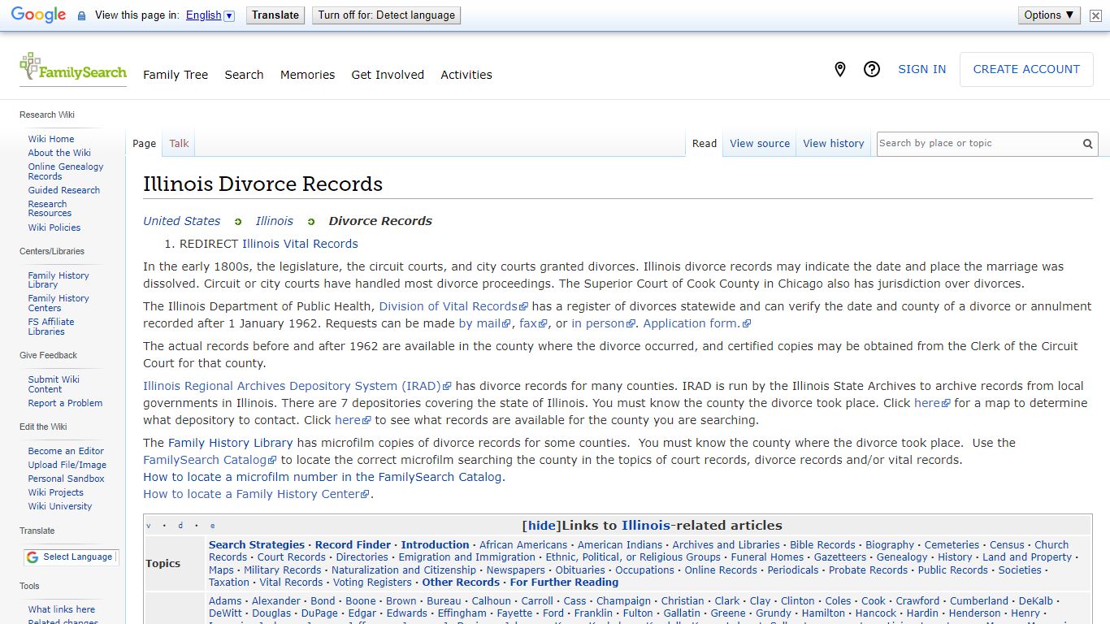Open Family History Library sidebar link
This screenshot has height=624, width=1110.
pyautogui.click(x=59, y=280)
